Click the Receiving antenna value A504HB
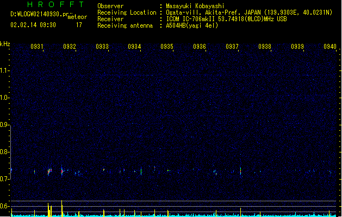342x217 pixels. point(179,25)
